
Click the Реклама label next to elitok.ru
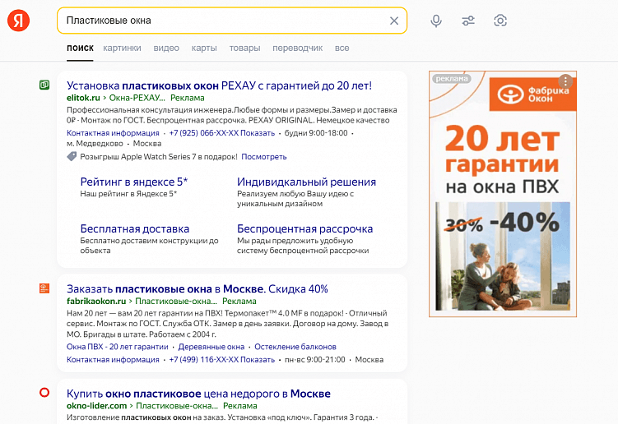188,98
